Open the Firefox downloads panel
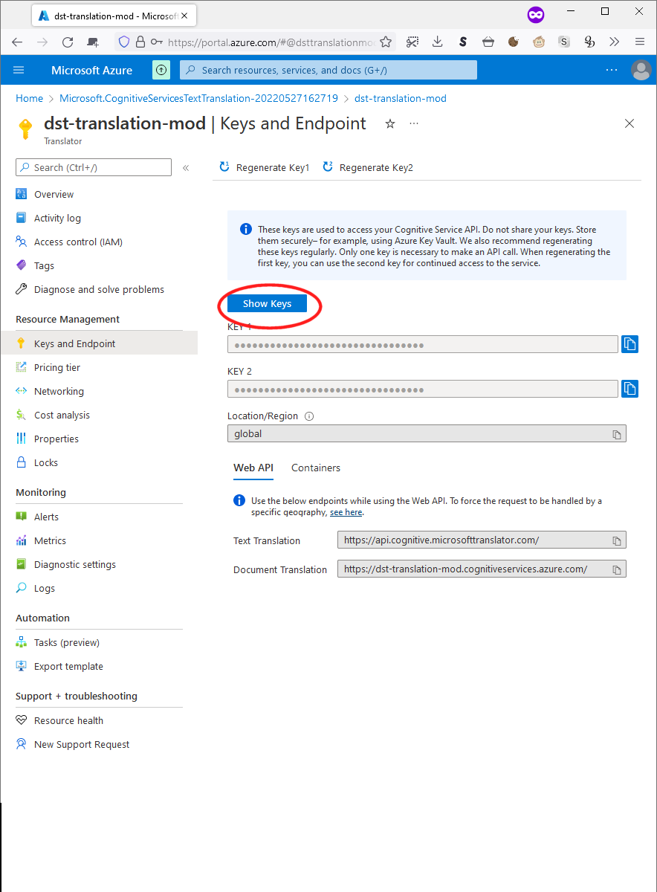Viewport: 657px width, 892px height. point(438,42)
